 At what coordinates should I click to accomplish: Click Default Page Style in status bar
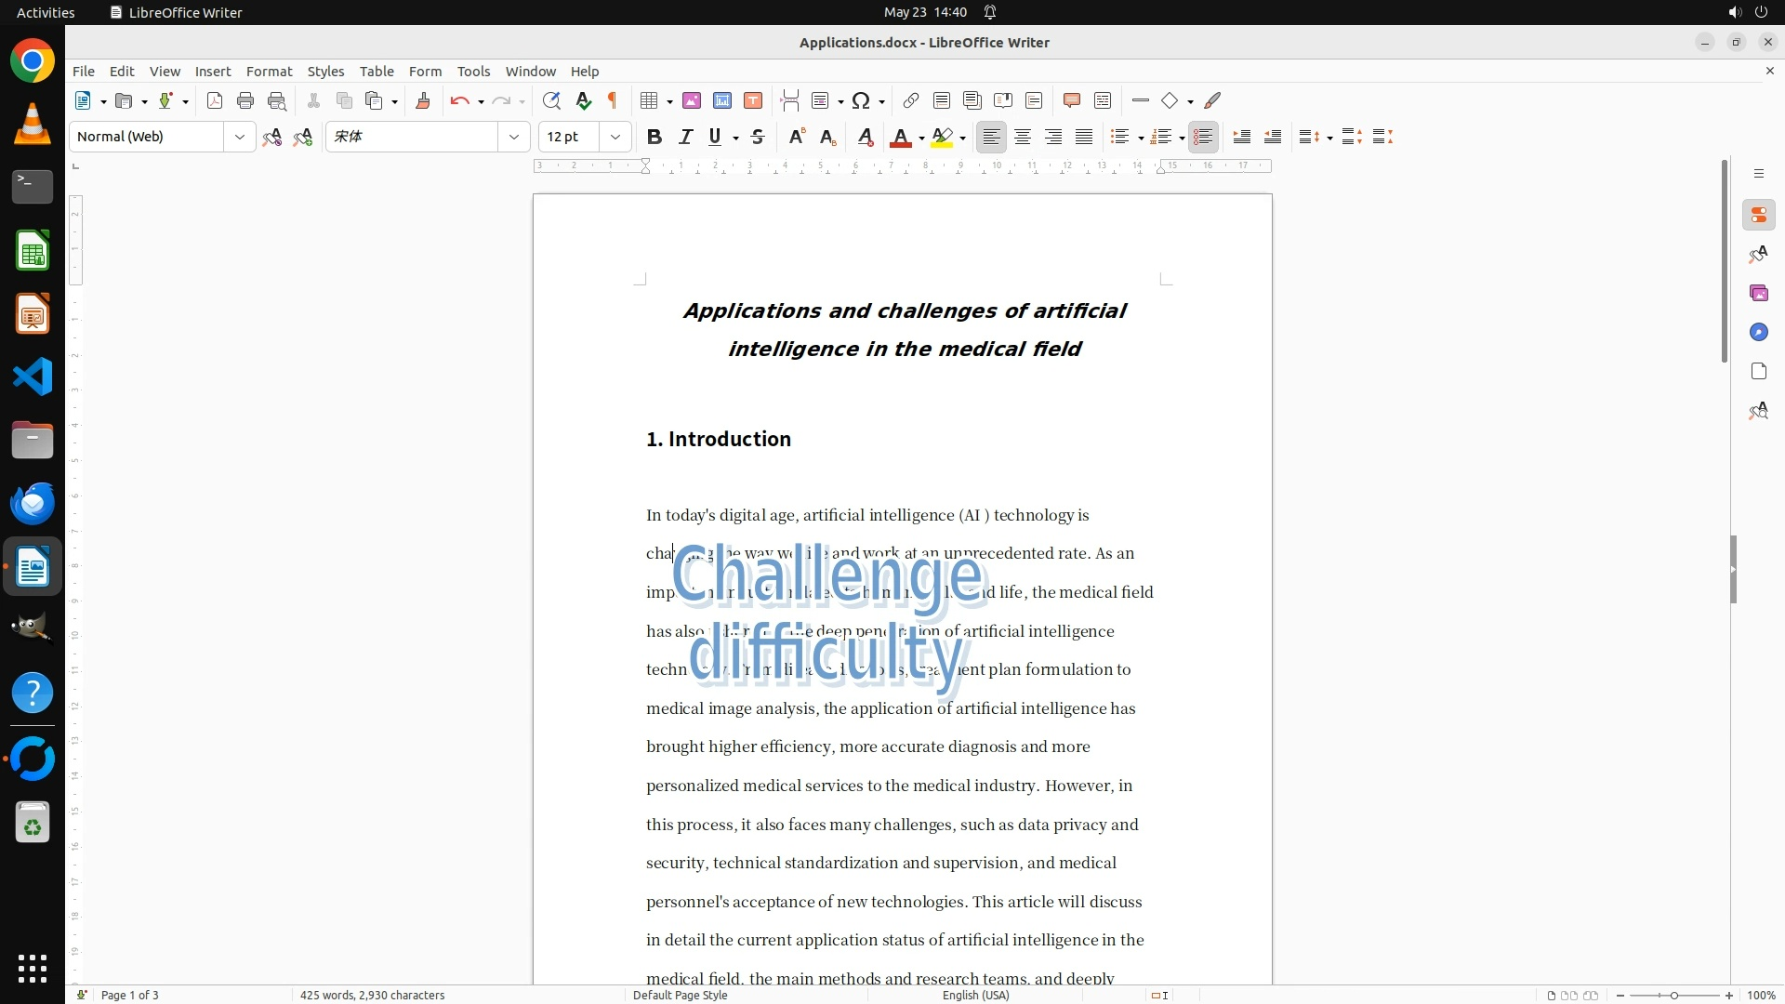tap(680, 995)
